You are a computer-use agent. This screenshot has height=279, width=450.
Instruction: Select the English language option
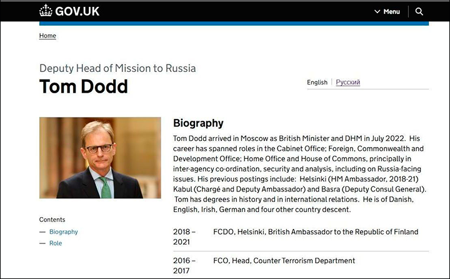coord(317,82)
